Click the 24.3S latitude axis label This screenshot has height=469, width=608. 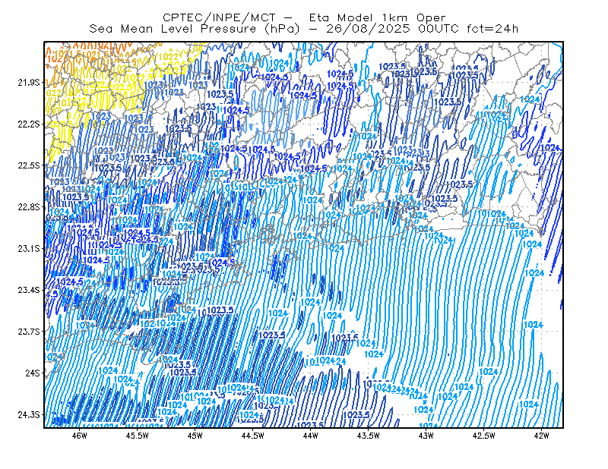29,415
